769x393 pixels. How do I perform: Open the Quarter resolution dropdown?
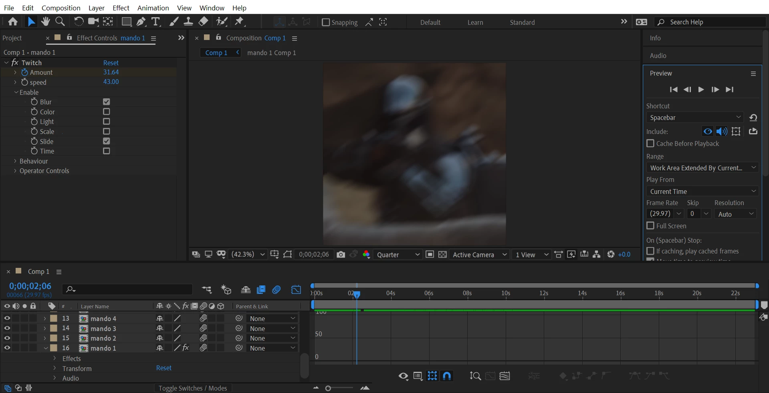pos(398,255)
